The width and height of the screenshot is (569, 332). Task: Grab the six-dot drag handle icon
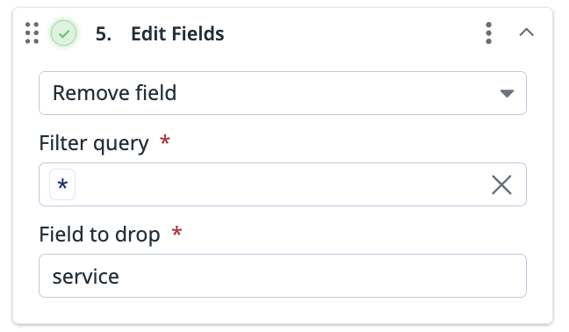coord(32,33)
